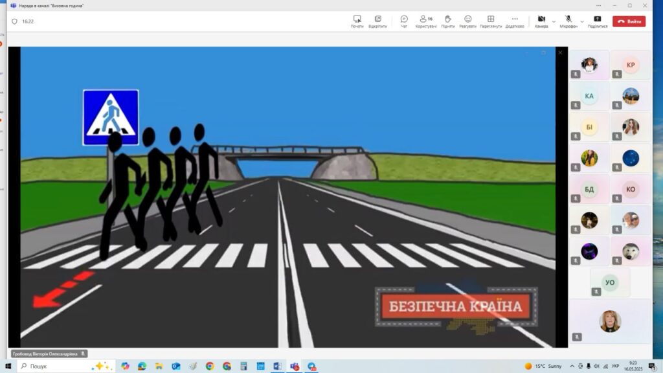Leave the meeting with Вийти button
This screenshot has height=373, width=663.
[629, 21]
